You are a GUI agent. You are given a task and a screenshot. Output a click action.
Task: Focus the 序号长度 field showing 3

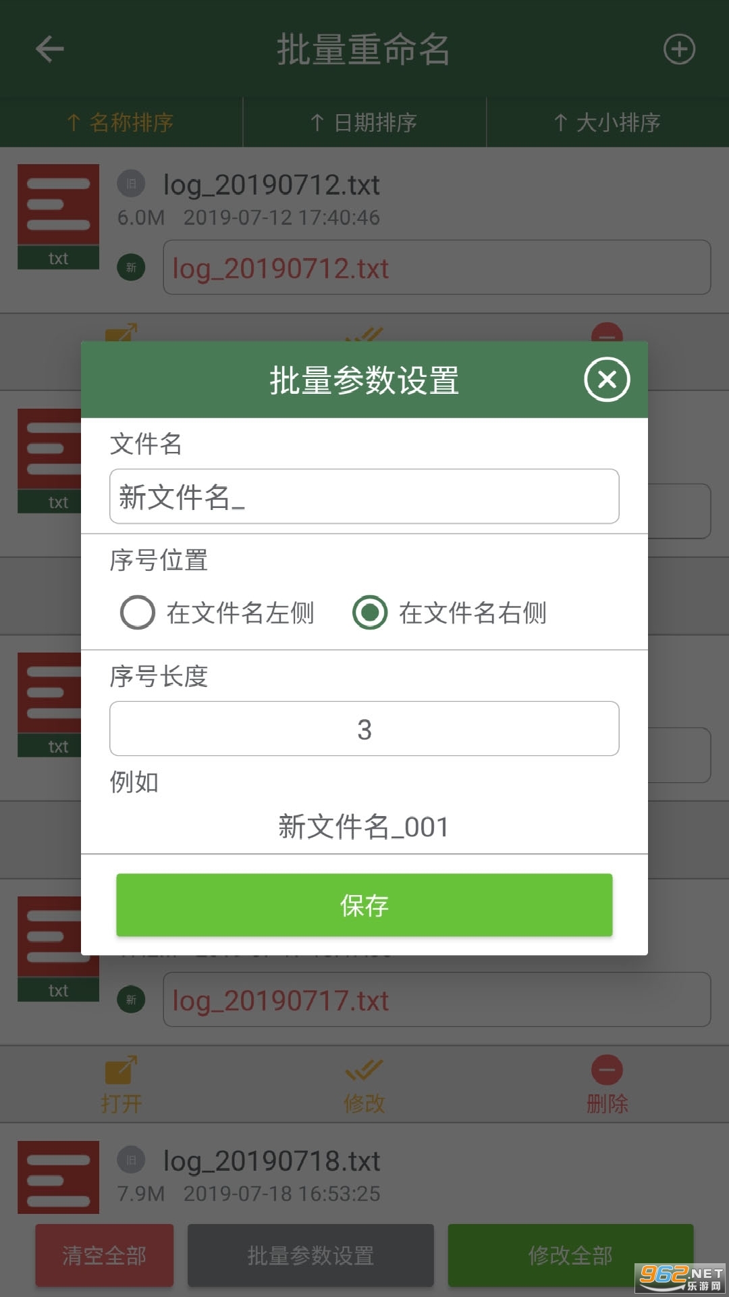click(x=364, y=729)
